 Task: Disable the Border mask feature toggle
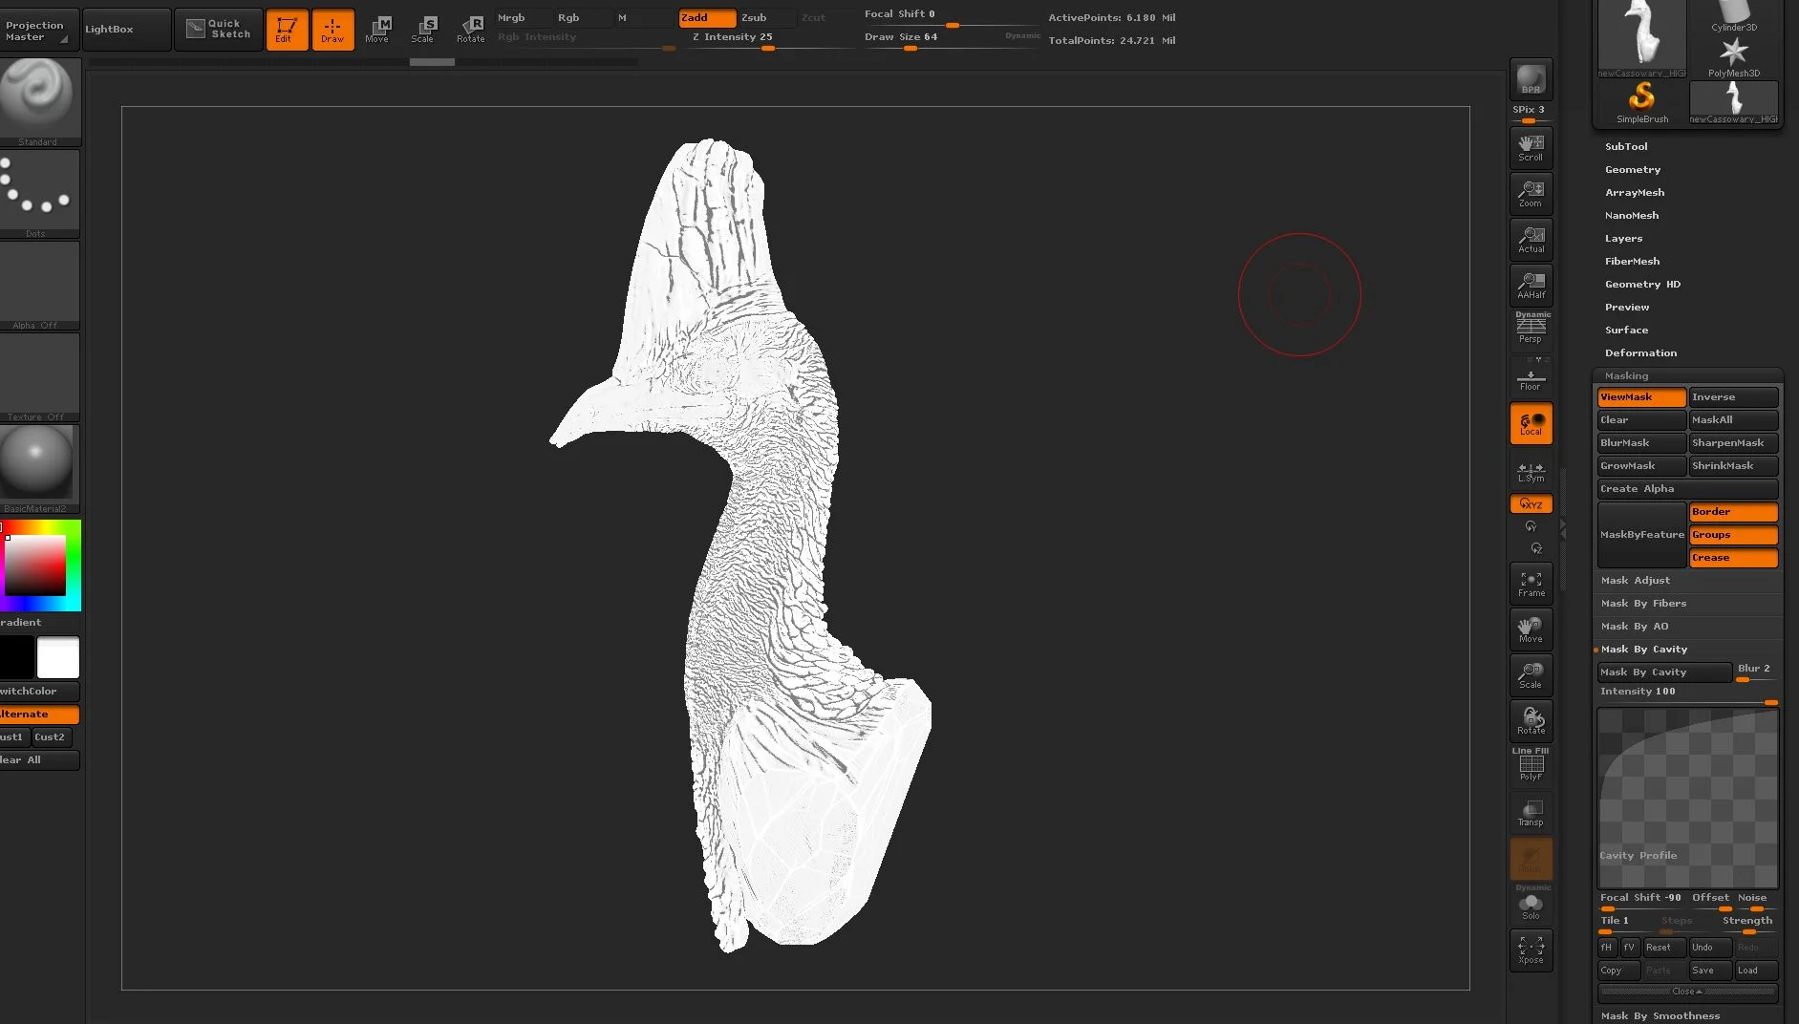[1733, 512]
